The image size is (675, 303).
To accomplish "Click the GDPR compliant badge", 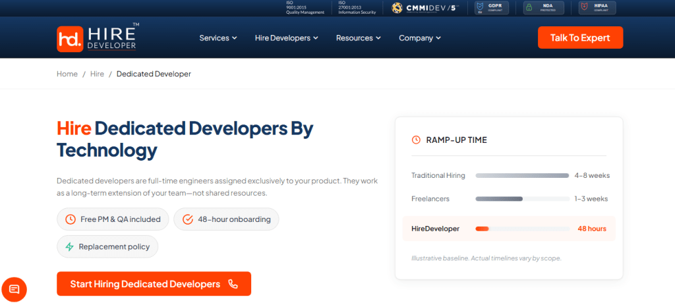I will point(491,8).
